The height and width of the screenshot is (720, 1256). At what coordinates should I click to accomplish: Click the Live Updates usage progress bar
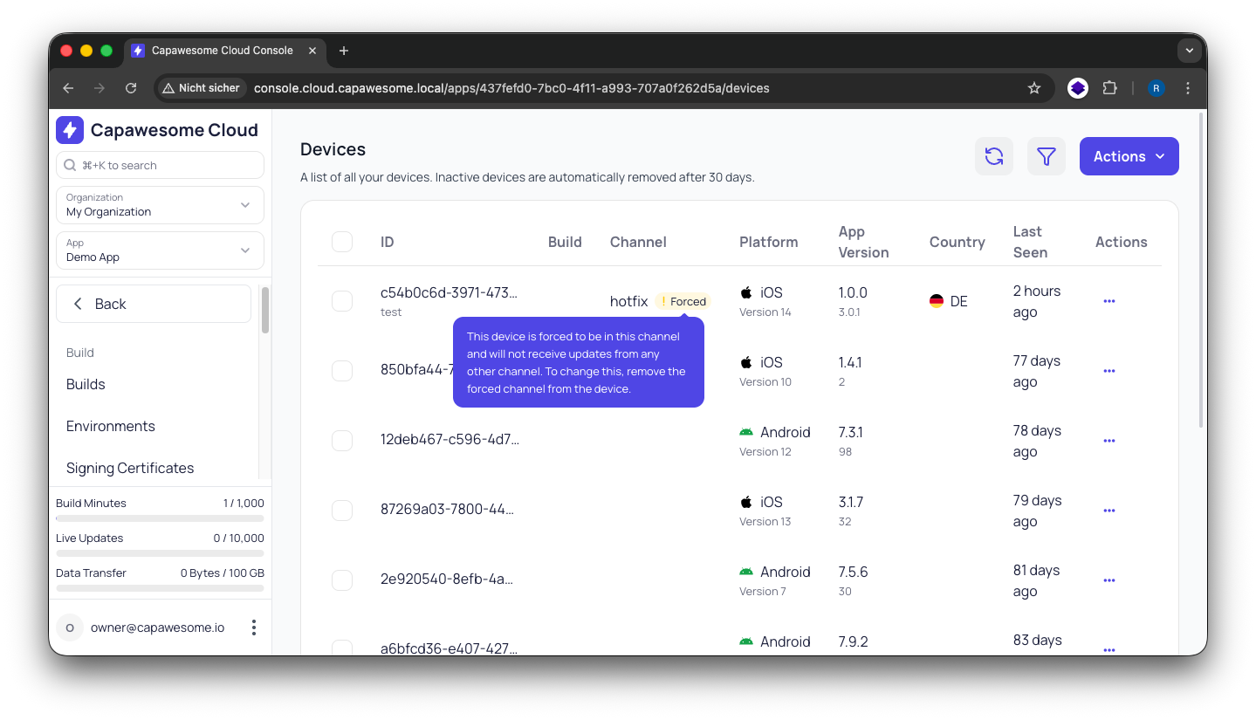160,552
